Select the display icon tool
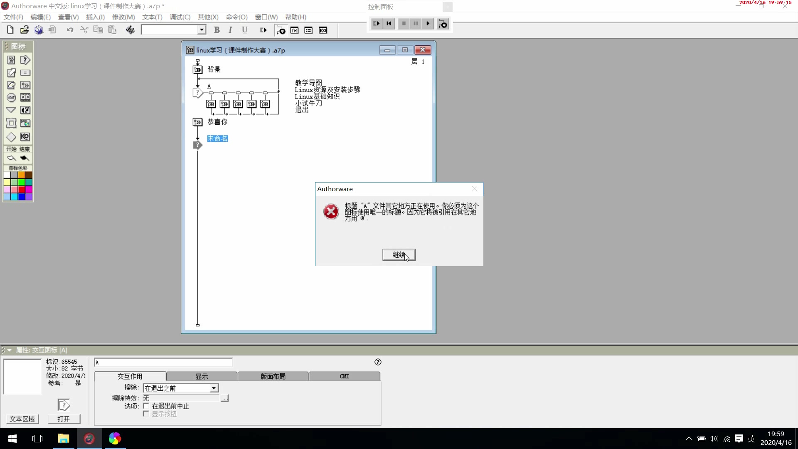Image resolution: width=798 pixels, height=449 pixels. tap(11, 60)
